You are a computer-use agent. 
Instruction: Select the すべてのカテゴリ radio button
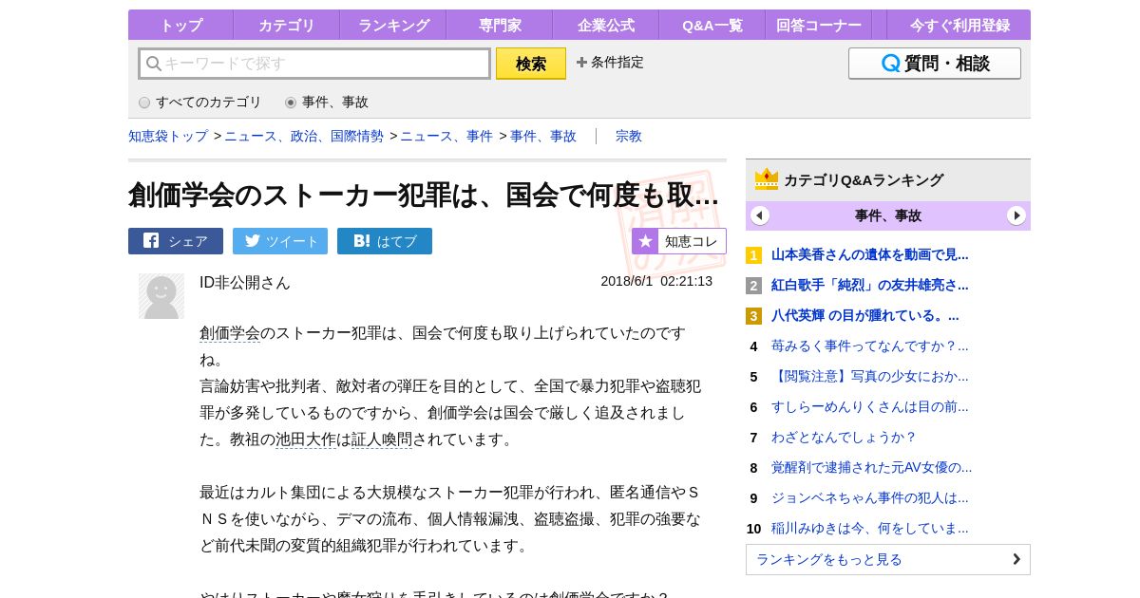coord(144,103)
